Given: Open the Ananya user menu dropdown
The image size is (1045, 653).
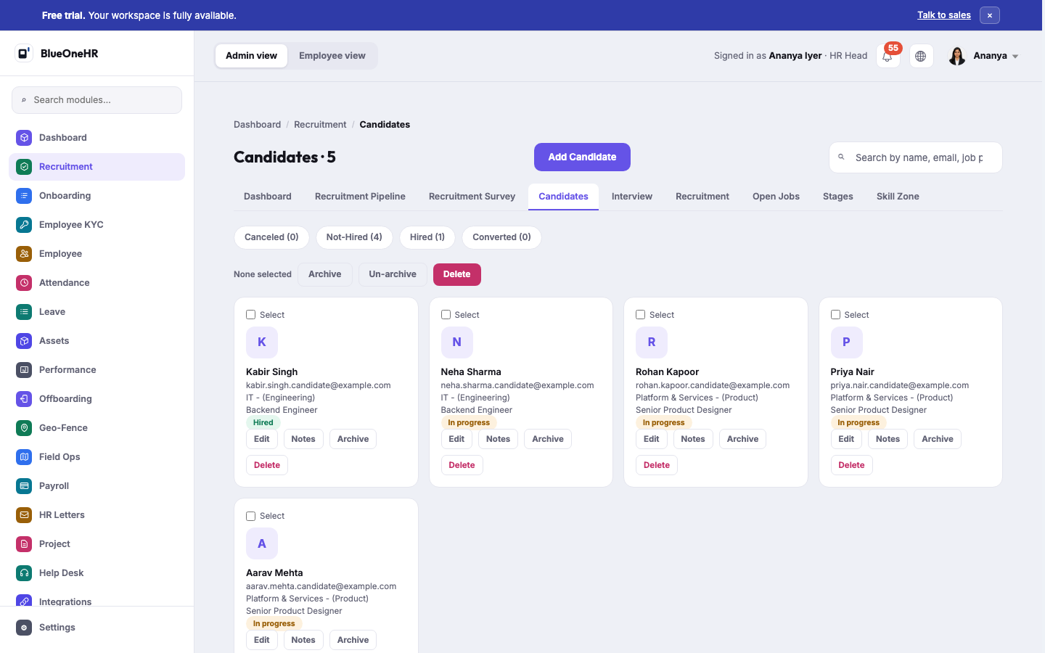Looking at the screenshot, I should (984, 56).
